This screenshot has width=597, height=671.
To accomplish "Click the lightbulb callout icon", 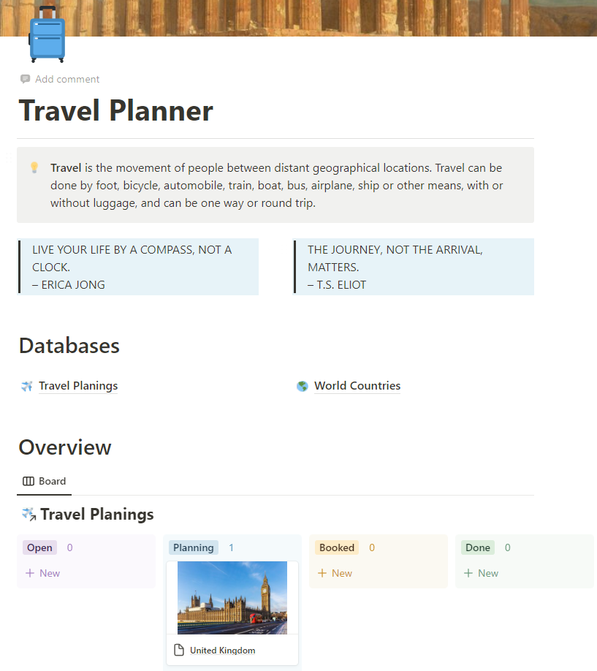I will pos(34,168).
